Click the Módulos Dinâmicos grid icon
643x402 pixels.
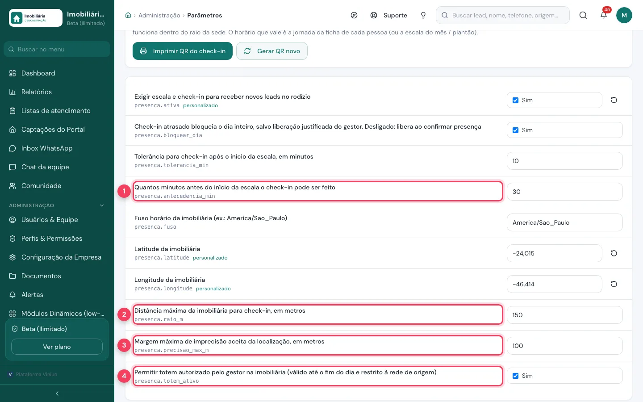(x=13, y=314)
